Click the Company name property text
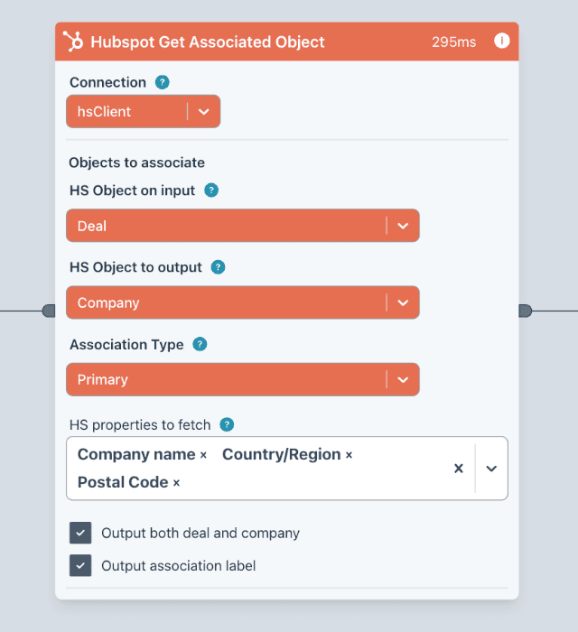Viewport: 578px width, 632px height. pos(136,455)
